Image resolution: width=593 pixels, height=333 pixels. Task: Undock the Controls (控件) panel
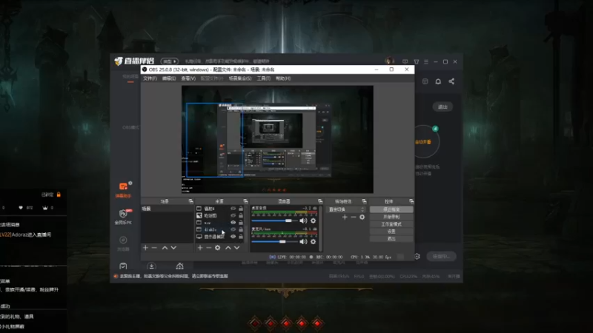click(x=411, y=201)
